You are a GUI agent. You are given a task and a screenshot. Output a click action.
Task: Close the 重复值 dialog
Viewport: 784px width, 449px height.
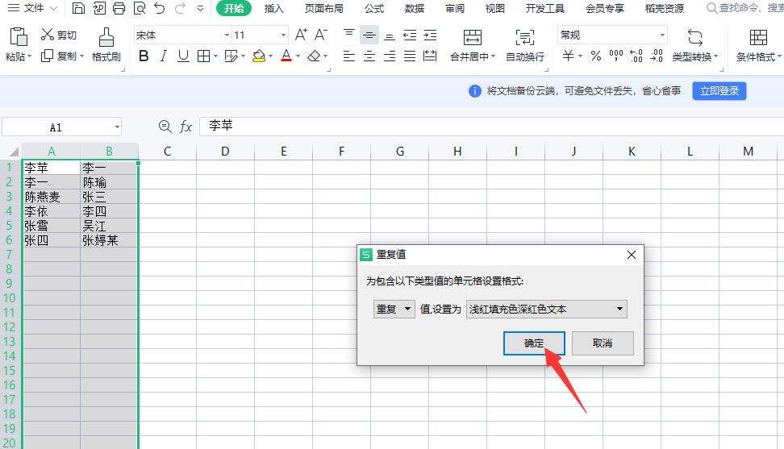(632, 255)
